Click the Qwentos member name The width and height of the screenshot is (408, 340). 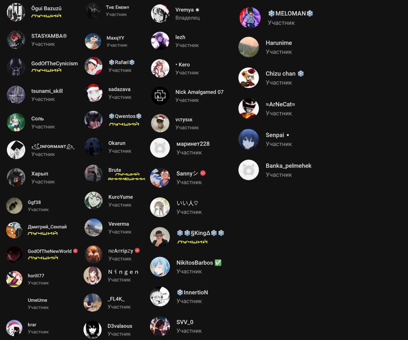click(x=125, y=116)
